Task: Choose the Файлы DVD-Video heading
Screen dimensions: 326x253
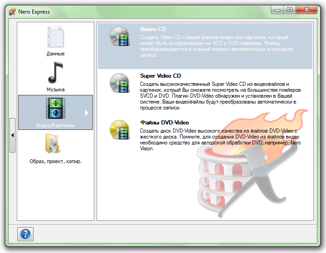Action: [165, 123]
